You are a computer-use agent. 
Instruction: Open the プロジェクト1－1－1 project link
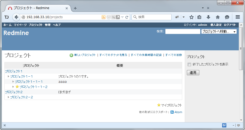[x=29, y=81]
